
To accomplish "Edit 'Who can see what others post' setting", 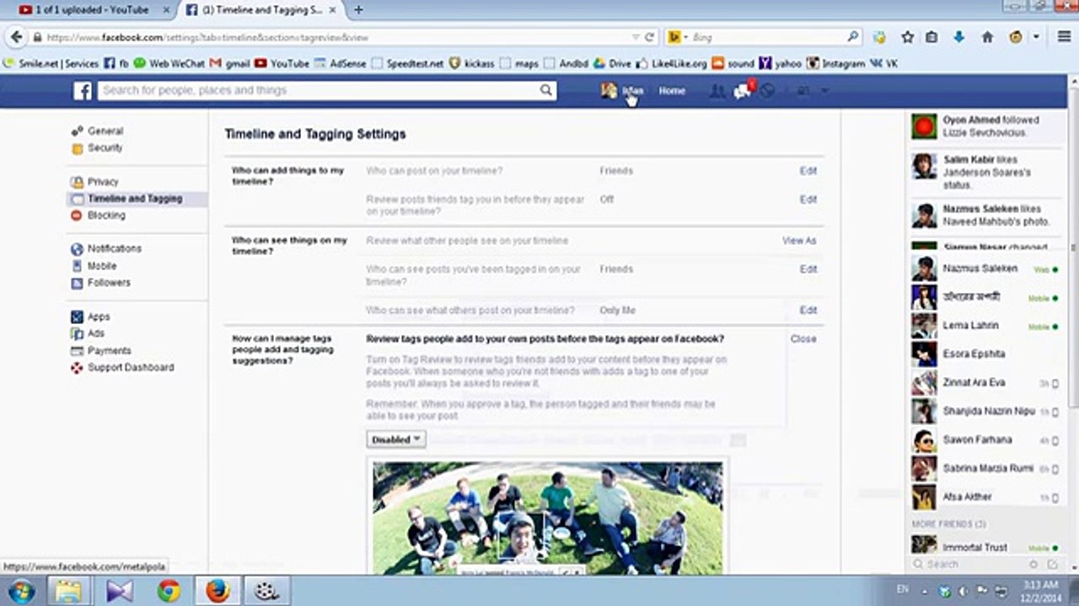I will (x=808, y=311).
